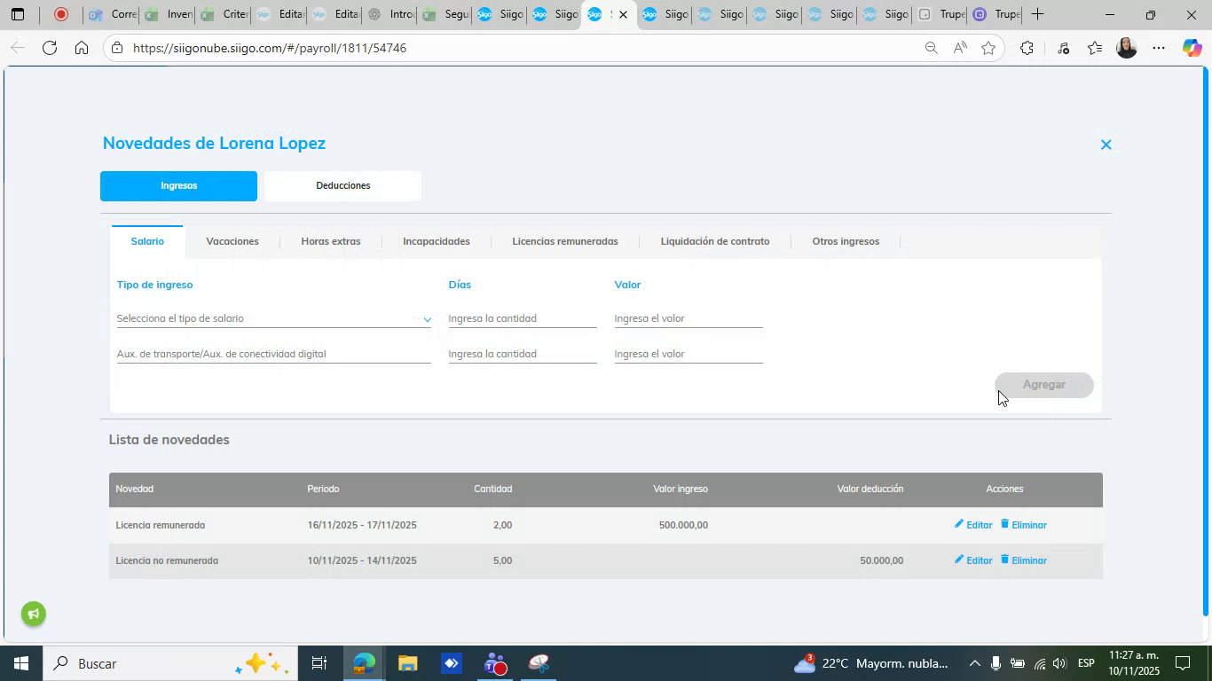
Task: Click the transport aid quantity field
Action: 523,354
